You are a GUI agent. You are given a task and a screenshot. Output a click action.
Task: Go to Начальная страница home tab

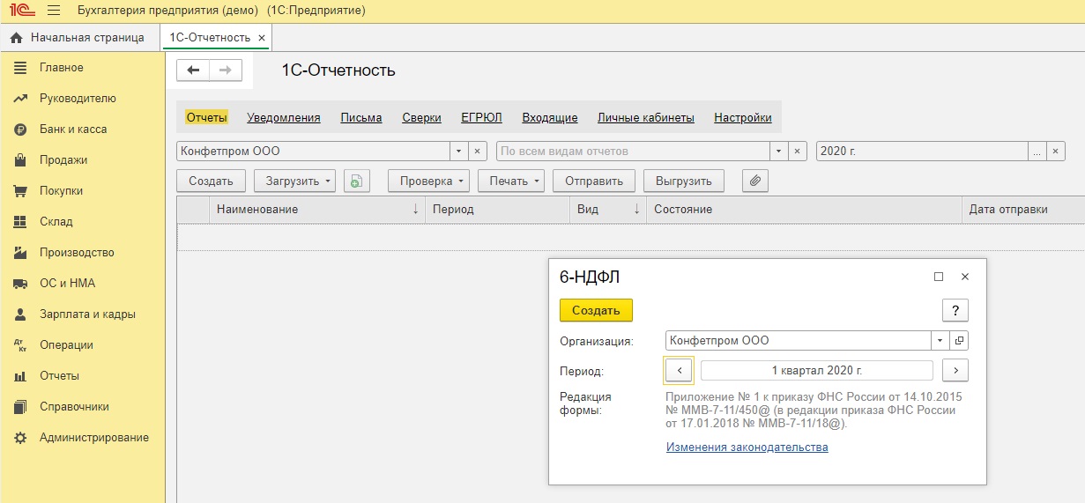point(78,38)
